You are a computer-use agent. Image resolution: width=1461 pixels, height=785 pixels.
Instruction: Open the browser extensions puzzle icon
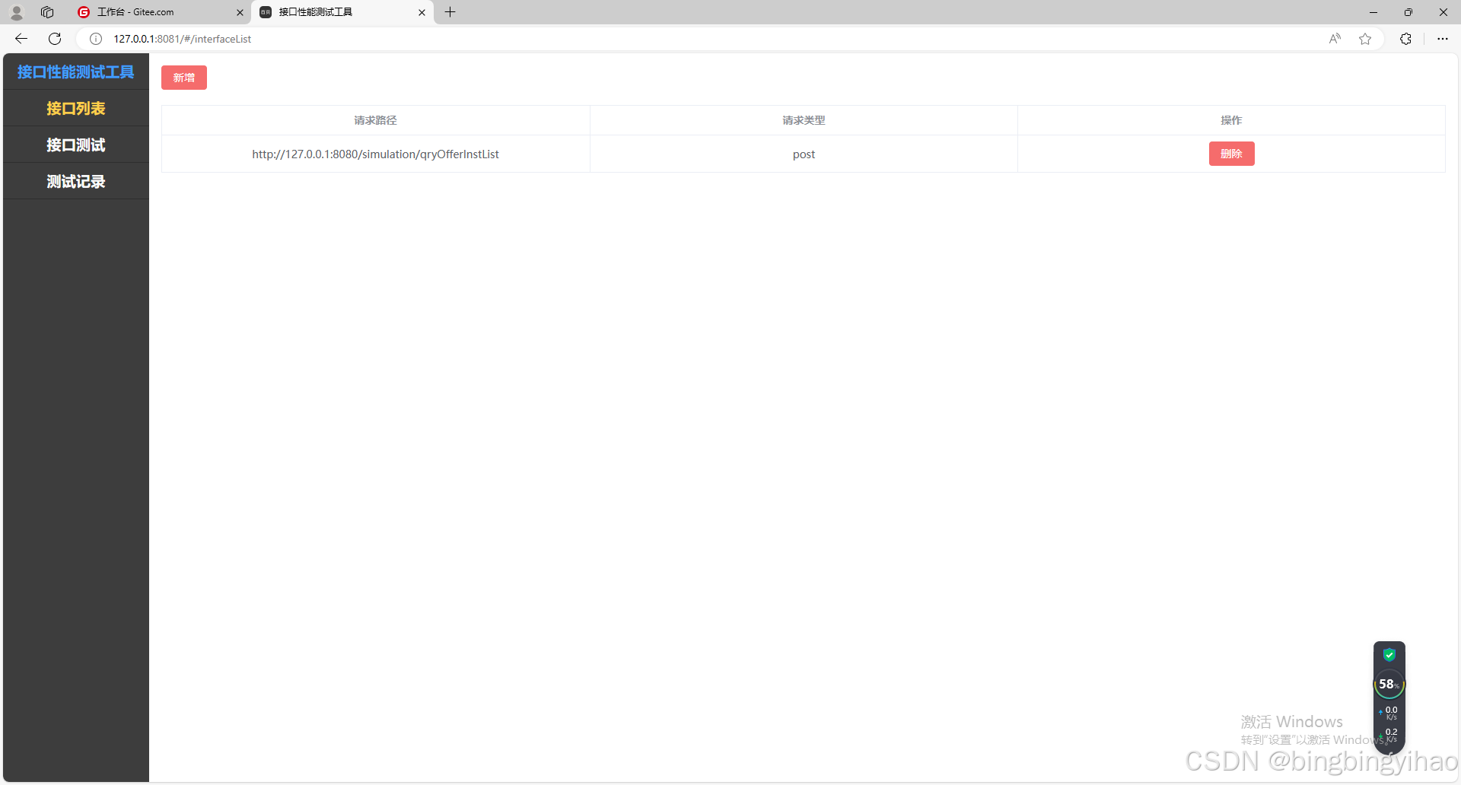point(1405,39)
